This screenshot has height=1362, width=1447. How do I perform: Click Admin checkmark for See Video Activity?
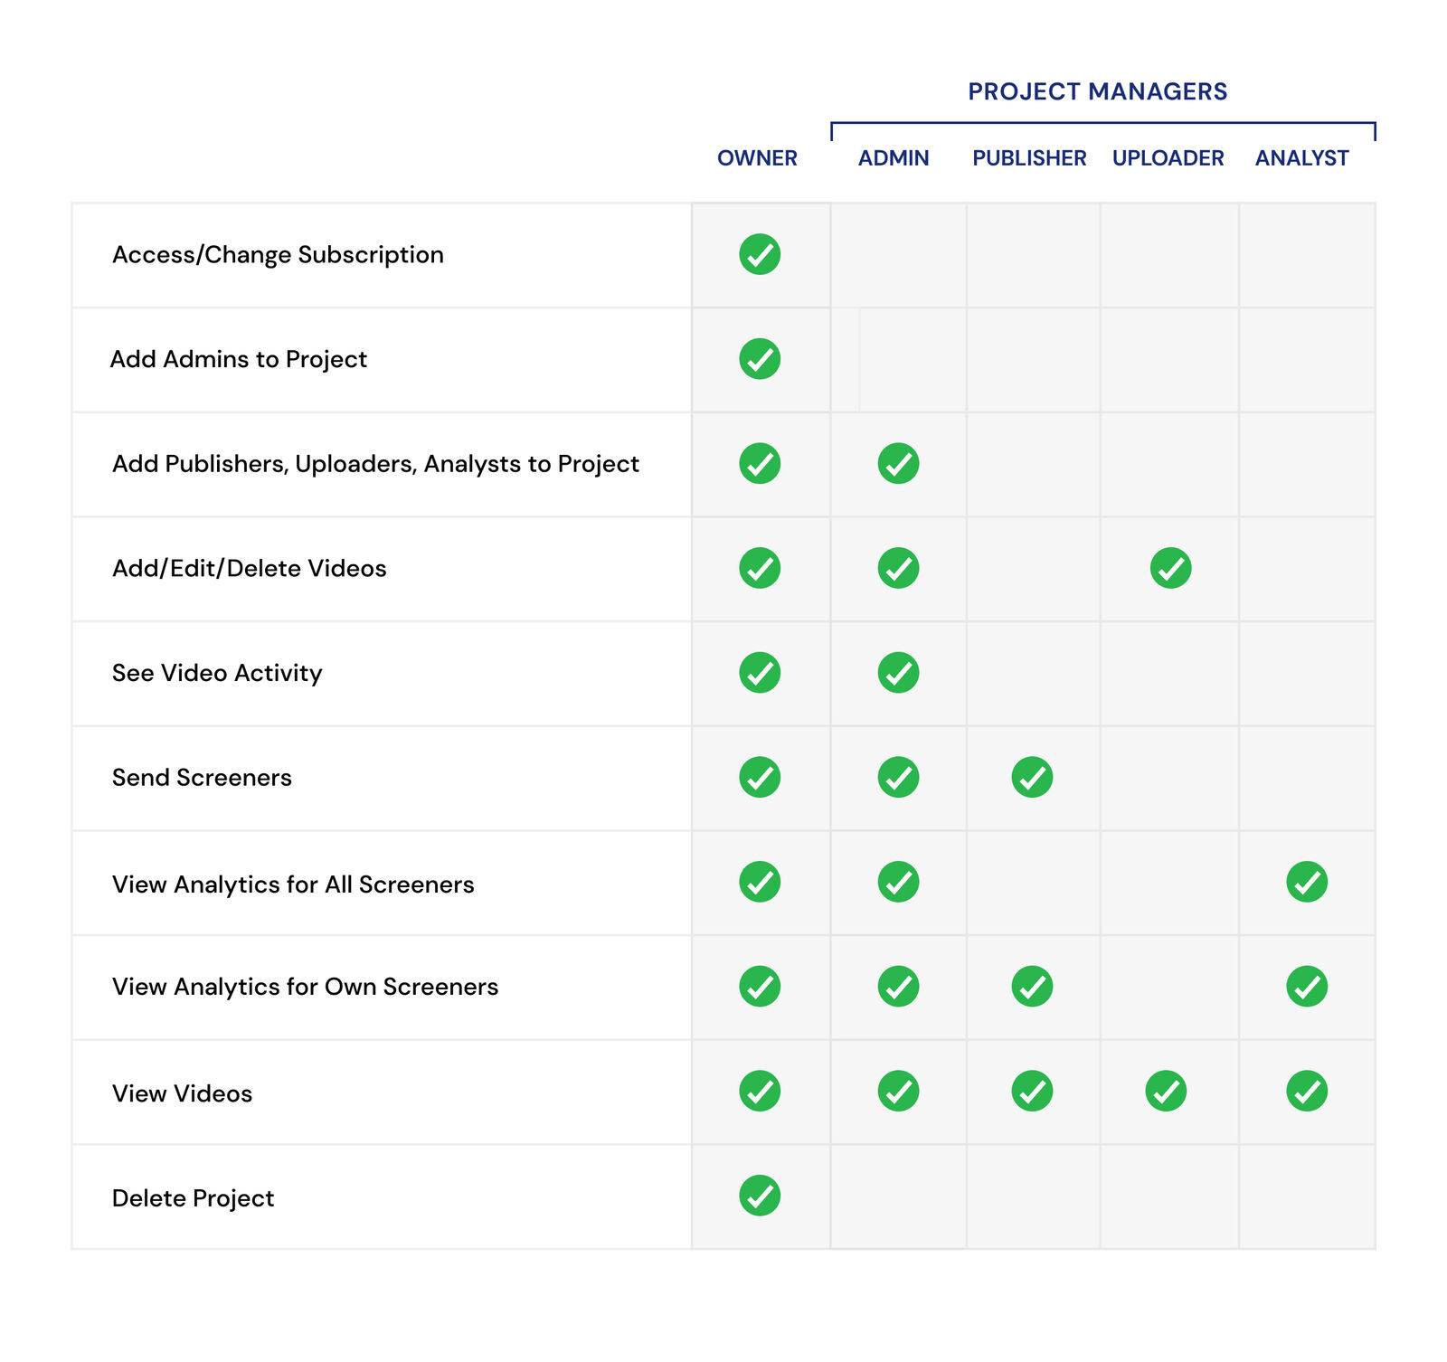click(x=898, y=673)
